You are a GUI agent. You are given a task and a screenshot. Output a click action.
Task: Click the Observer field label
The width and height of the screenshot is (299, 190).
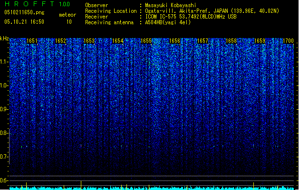(x=96, y=5)
